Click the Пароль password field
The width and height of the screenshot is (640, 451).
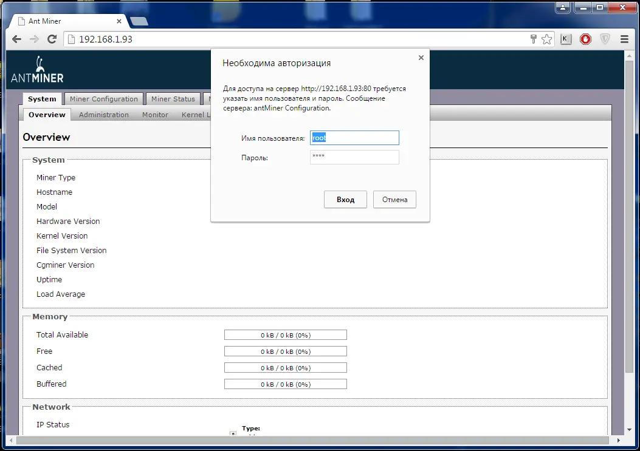354,157
